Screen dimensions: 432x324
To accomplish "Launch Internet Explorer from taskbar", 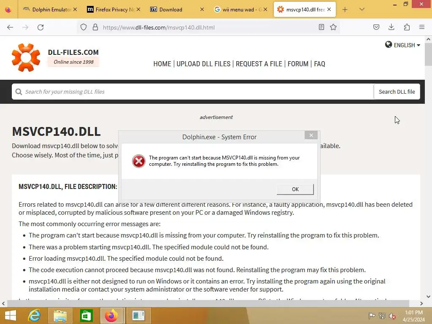I will pyautogui.click(x=35, y=316).
